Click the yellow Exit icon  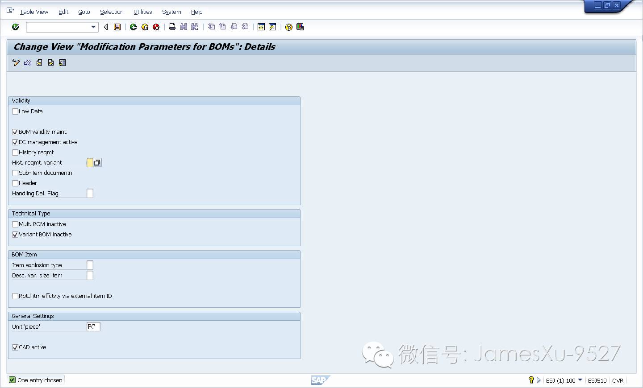145,27
